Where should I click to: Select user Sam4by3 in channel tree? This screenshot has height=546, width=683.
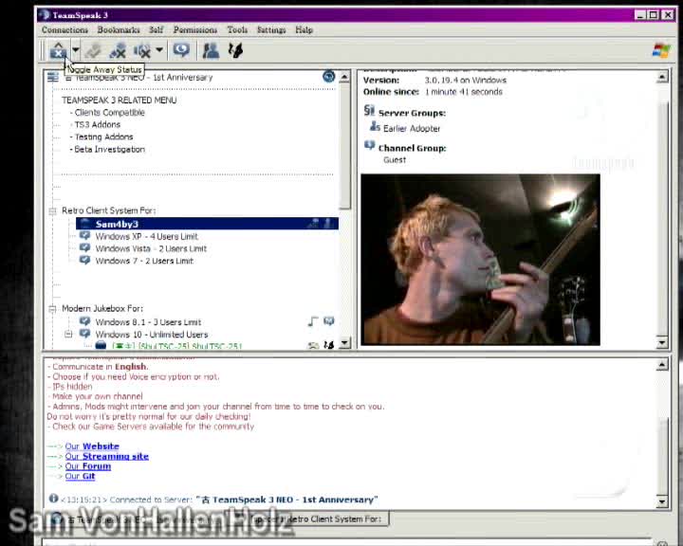[x=207, y=224]
